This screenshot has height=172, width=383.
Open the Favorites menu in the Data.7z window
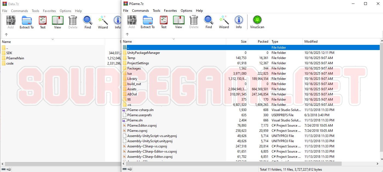49,11
